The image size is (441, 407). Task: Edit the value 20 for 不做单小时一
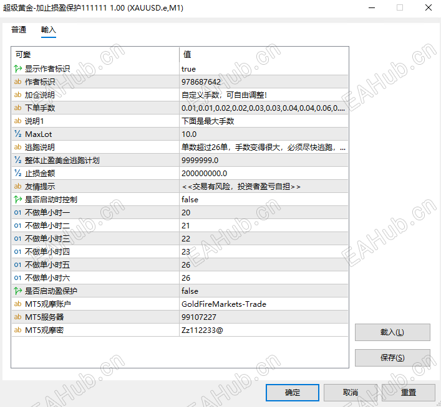263,213
